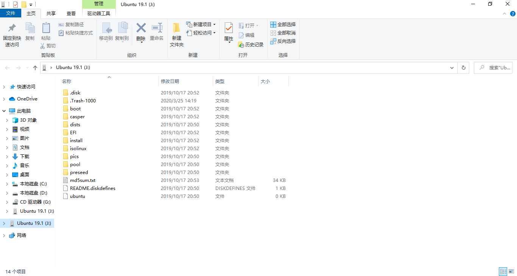The height and width of the screenshot is (276, 517).
Task: Click the History icon
Action: (x=241, y=45)
